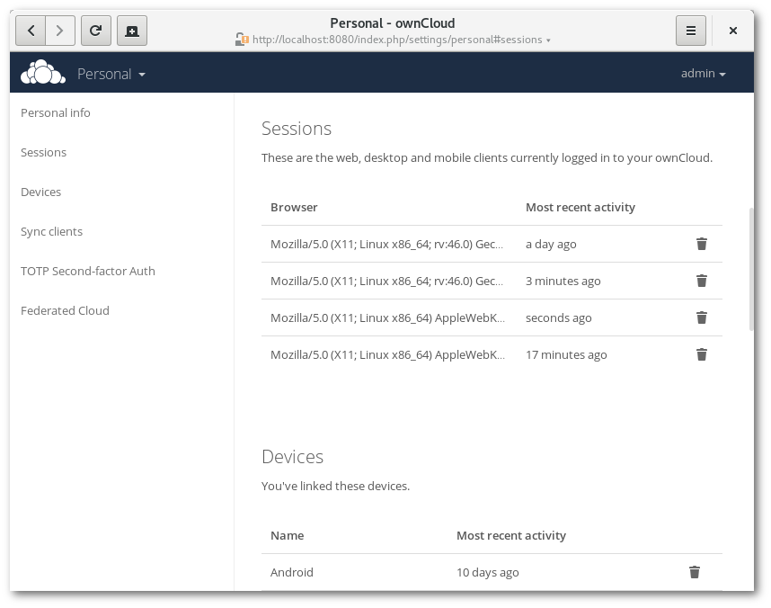The height and width of the screenshot is (608, 771).
Task: Delete the session active a day ago
Action: 701,244
